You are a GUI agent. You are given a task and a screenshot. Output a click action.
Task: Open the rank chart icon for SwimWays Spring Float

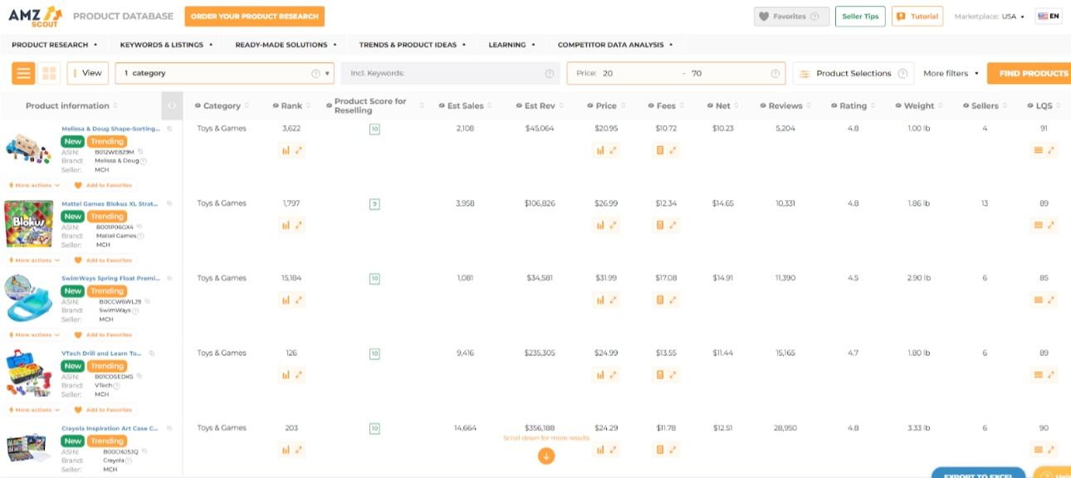coord(286,300)
